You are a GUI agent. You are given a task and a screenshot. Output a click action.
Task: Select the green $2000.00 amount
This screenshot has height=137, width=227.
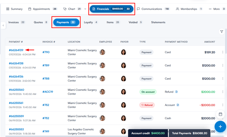pyautogui.click(x=208, y=92)
